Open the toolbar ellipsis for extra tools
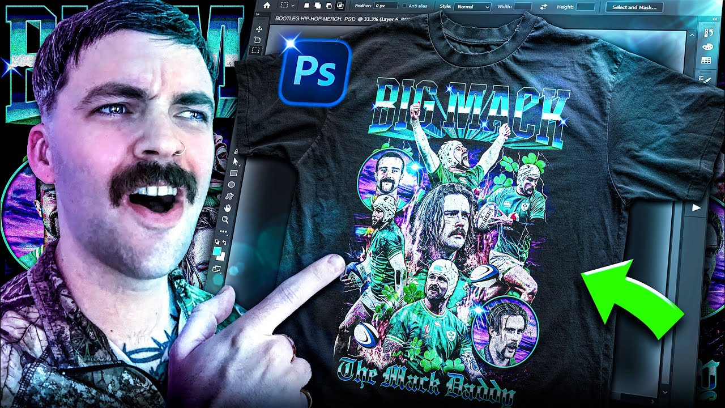This screenshot has width=725, height=408. click(x=223, y=231)
